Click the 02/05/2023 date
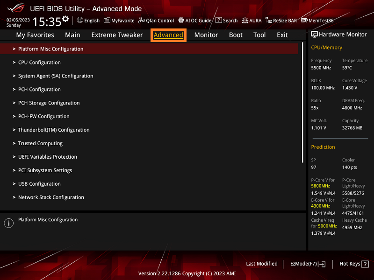The width and height of the screenshot is (374, 280). coord(18,20)
